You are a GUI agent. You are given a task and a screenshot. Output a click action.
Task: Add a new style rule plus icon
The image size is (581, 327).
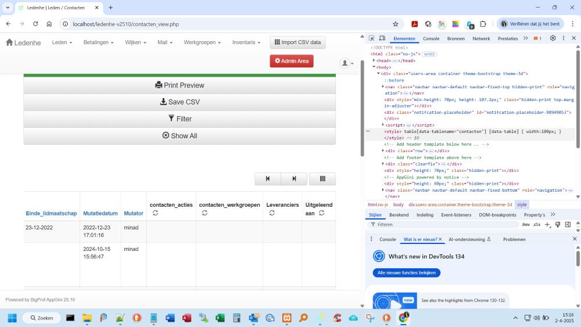click(x=547, y=224)
